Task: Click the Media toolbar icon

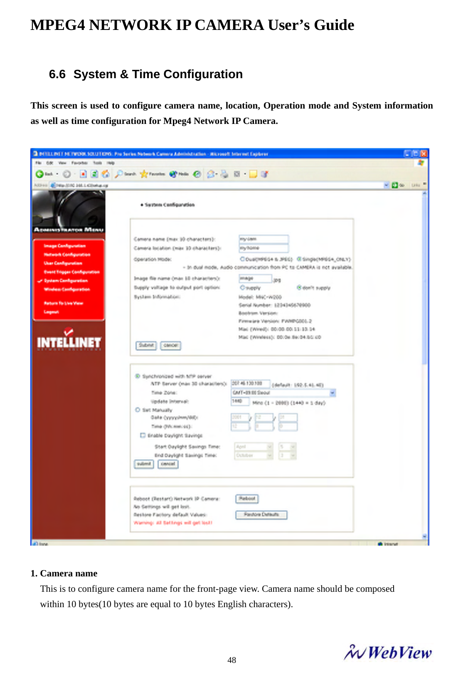Action: [179, 174]
